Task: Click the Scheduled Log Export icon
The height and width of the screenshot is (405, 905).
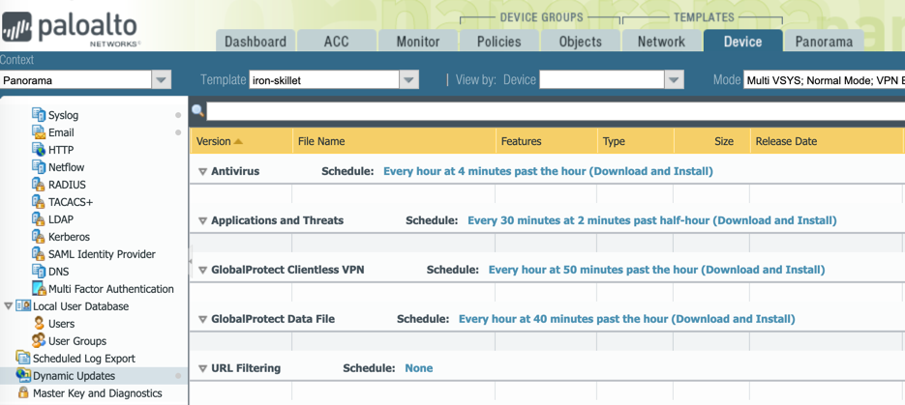Action: click(x=23, y=359)
